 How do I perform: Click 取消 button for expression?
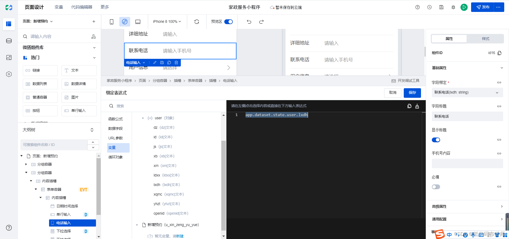tap(393, 93)
